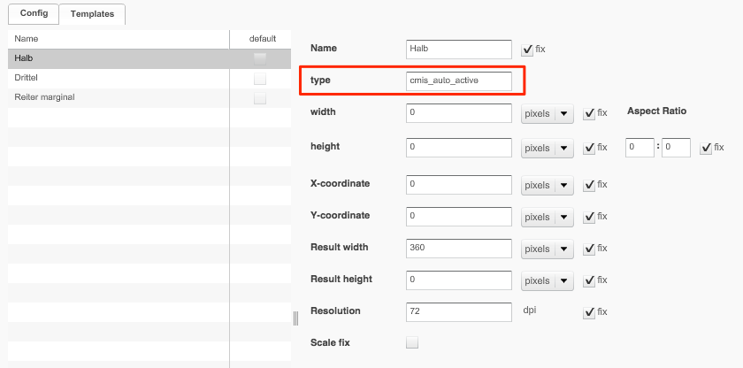
Task: Uncheck the fix checkbox for X-coordinate
Action: (x=588, y=185)
